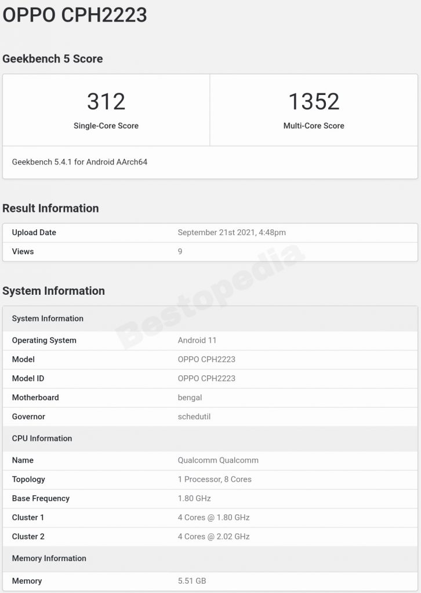421x593 pixels.
Task: Click Geekbench 5.4.1 for Android AArch64 text
Action: 79,162
